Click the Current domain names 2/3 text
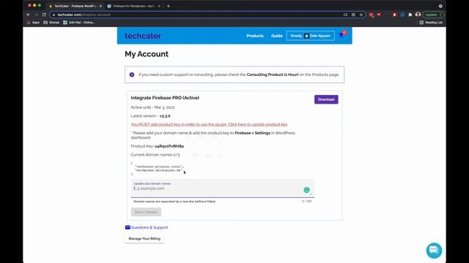 pos(155,155)
